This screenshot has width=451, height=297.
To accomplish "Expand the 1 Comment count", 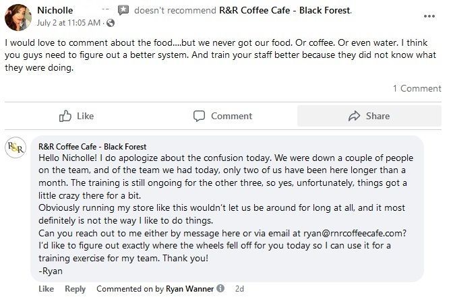I will (x=416, y=88).
